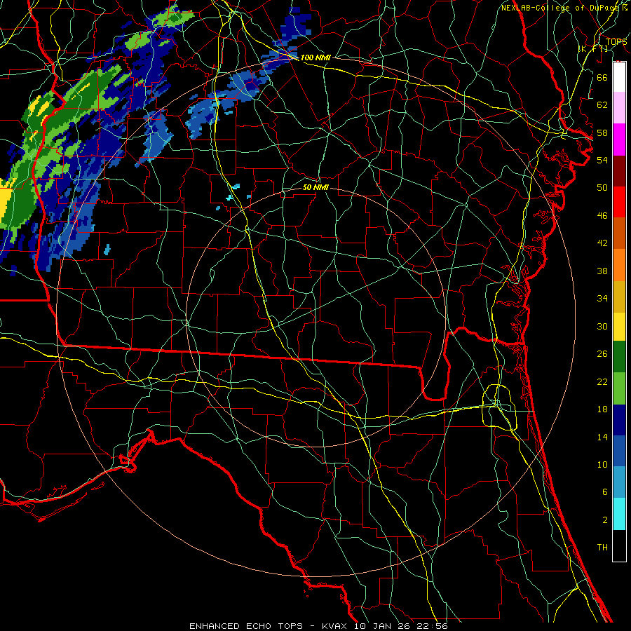Click the '58' legend value
This screenshot has height=631, width=631.
(602, 133)
